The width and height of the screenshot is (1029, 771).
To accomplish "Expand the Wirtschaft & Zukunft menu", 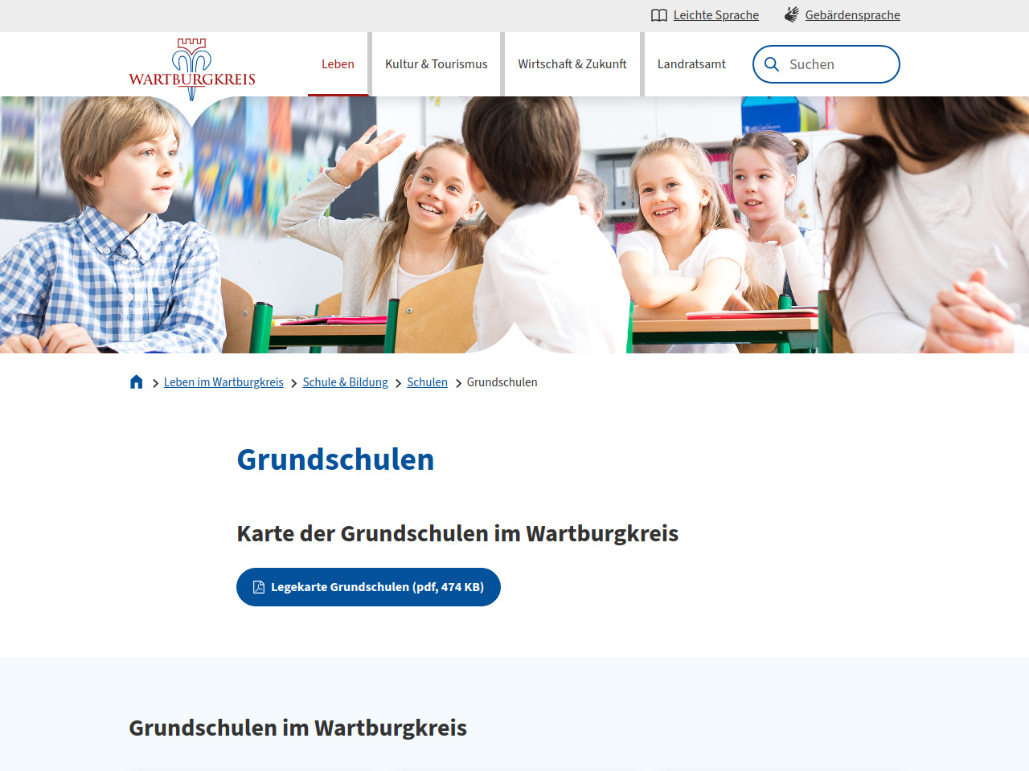I will coord(572,64).
